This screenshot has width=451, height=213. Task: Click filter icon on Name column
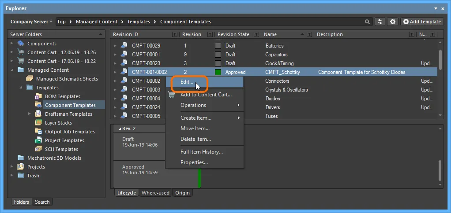[x=309, y=34]
